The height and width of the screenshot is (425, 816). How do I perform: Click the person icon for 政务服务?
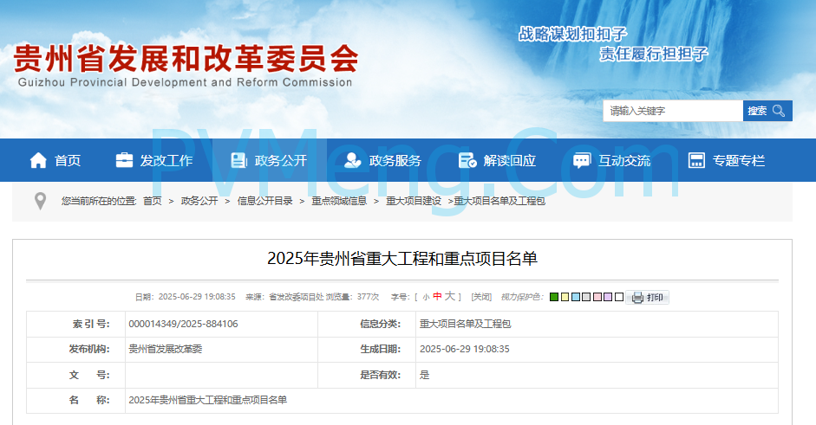point(352,160)
